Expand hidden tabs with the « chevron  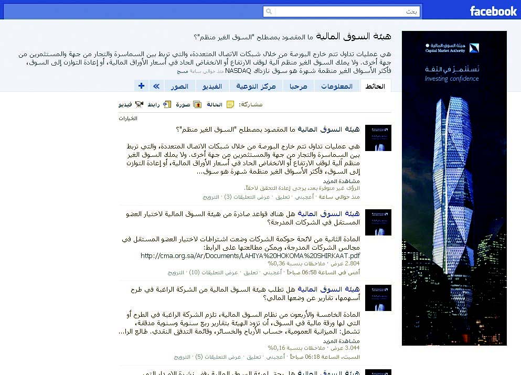156,85
